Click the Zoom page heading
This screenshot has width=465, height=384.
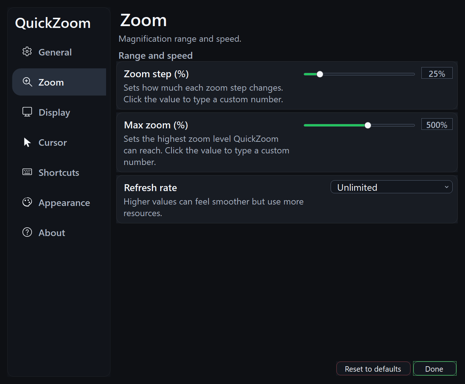[143, 20]
